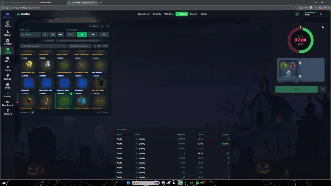
Task: Change the items per row value
Action: point(32,112)
